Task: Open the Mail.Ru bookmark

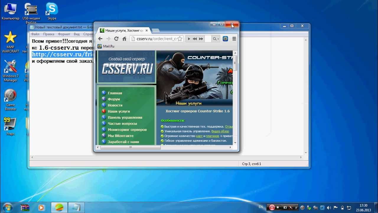Action: coord(106,46)
